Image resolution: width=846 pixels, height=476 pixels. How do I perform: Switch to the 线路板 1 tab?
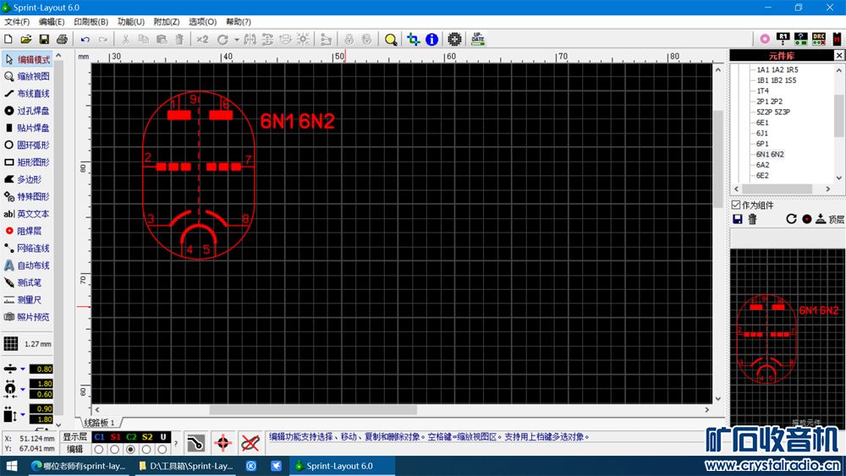tap(98, 422)
